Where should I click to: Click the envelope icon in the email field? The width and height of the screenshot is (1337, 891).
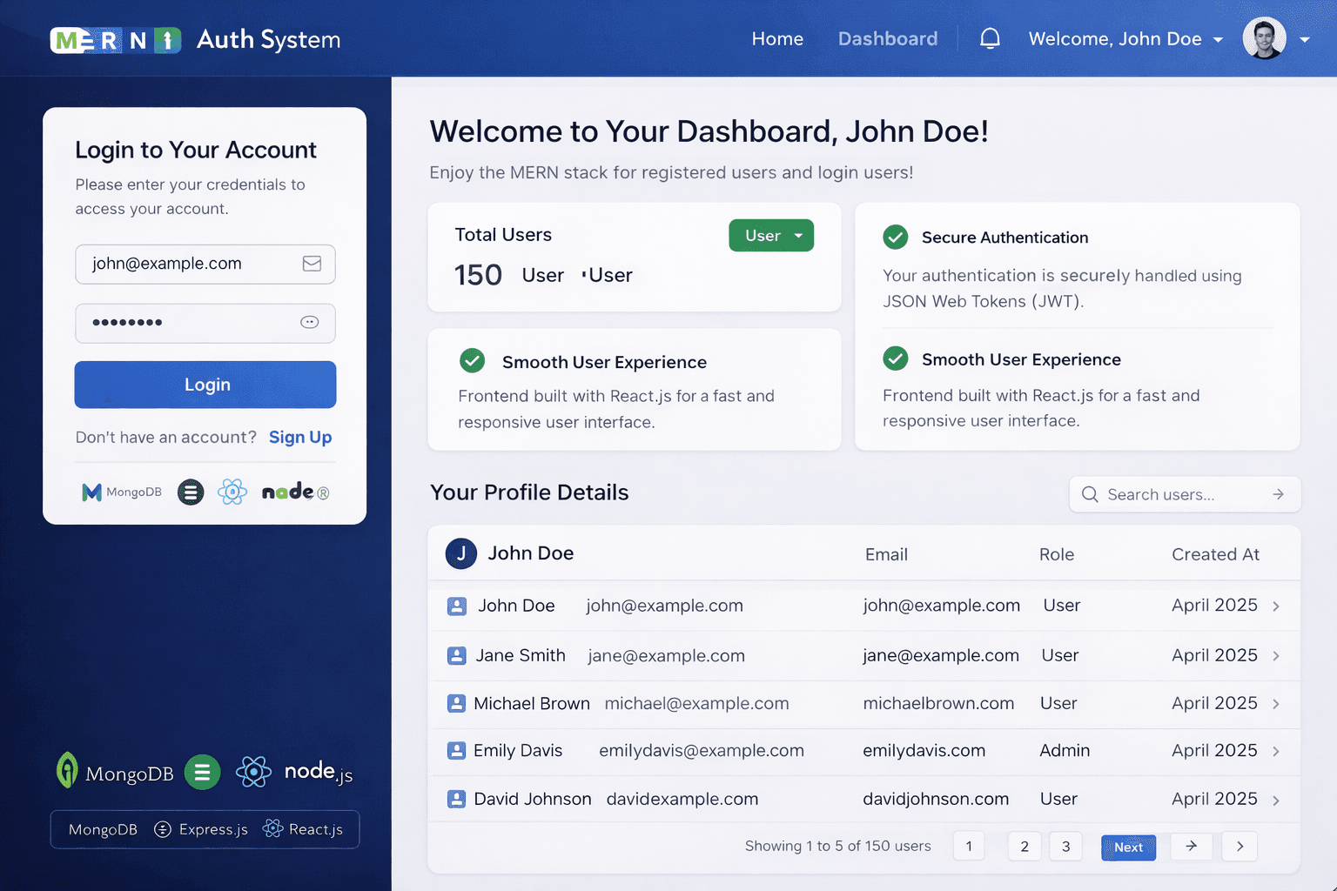coord(312,264)
